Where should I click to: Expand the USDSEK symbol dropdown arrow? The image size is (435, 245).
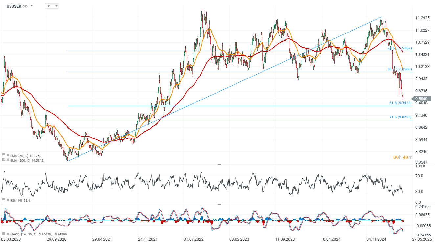32,6
